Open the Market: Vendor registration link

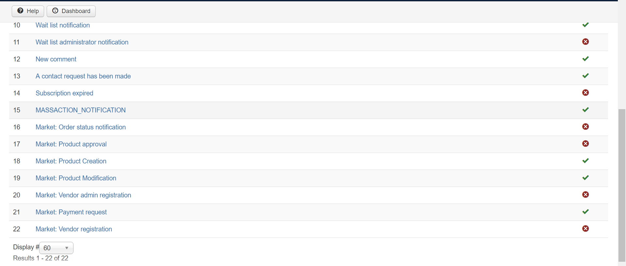[74, 229]
